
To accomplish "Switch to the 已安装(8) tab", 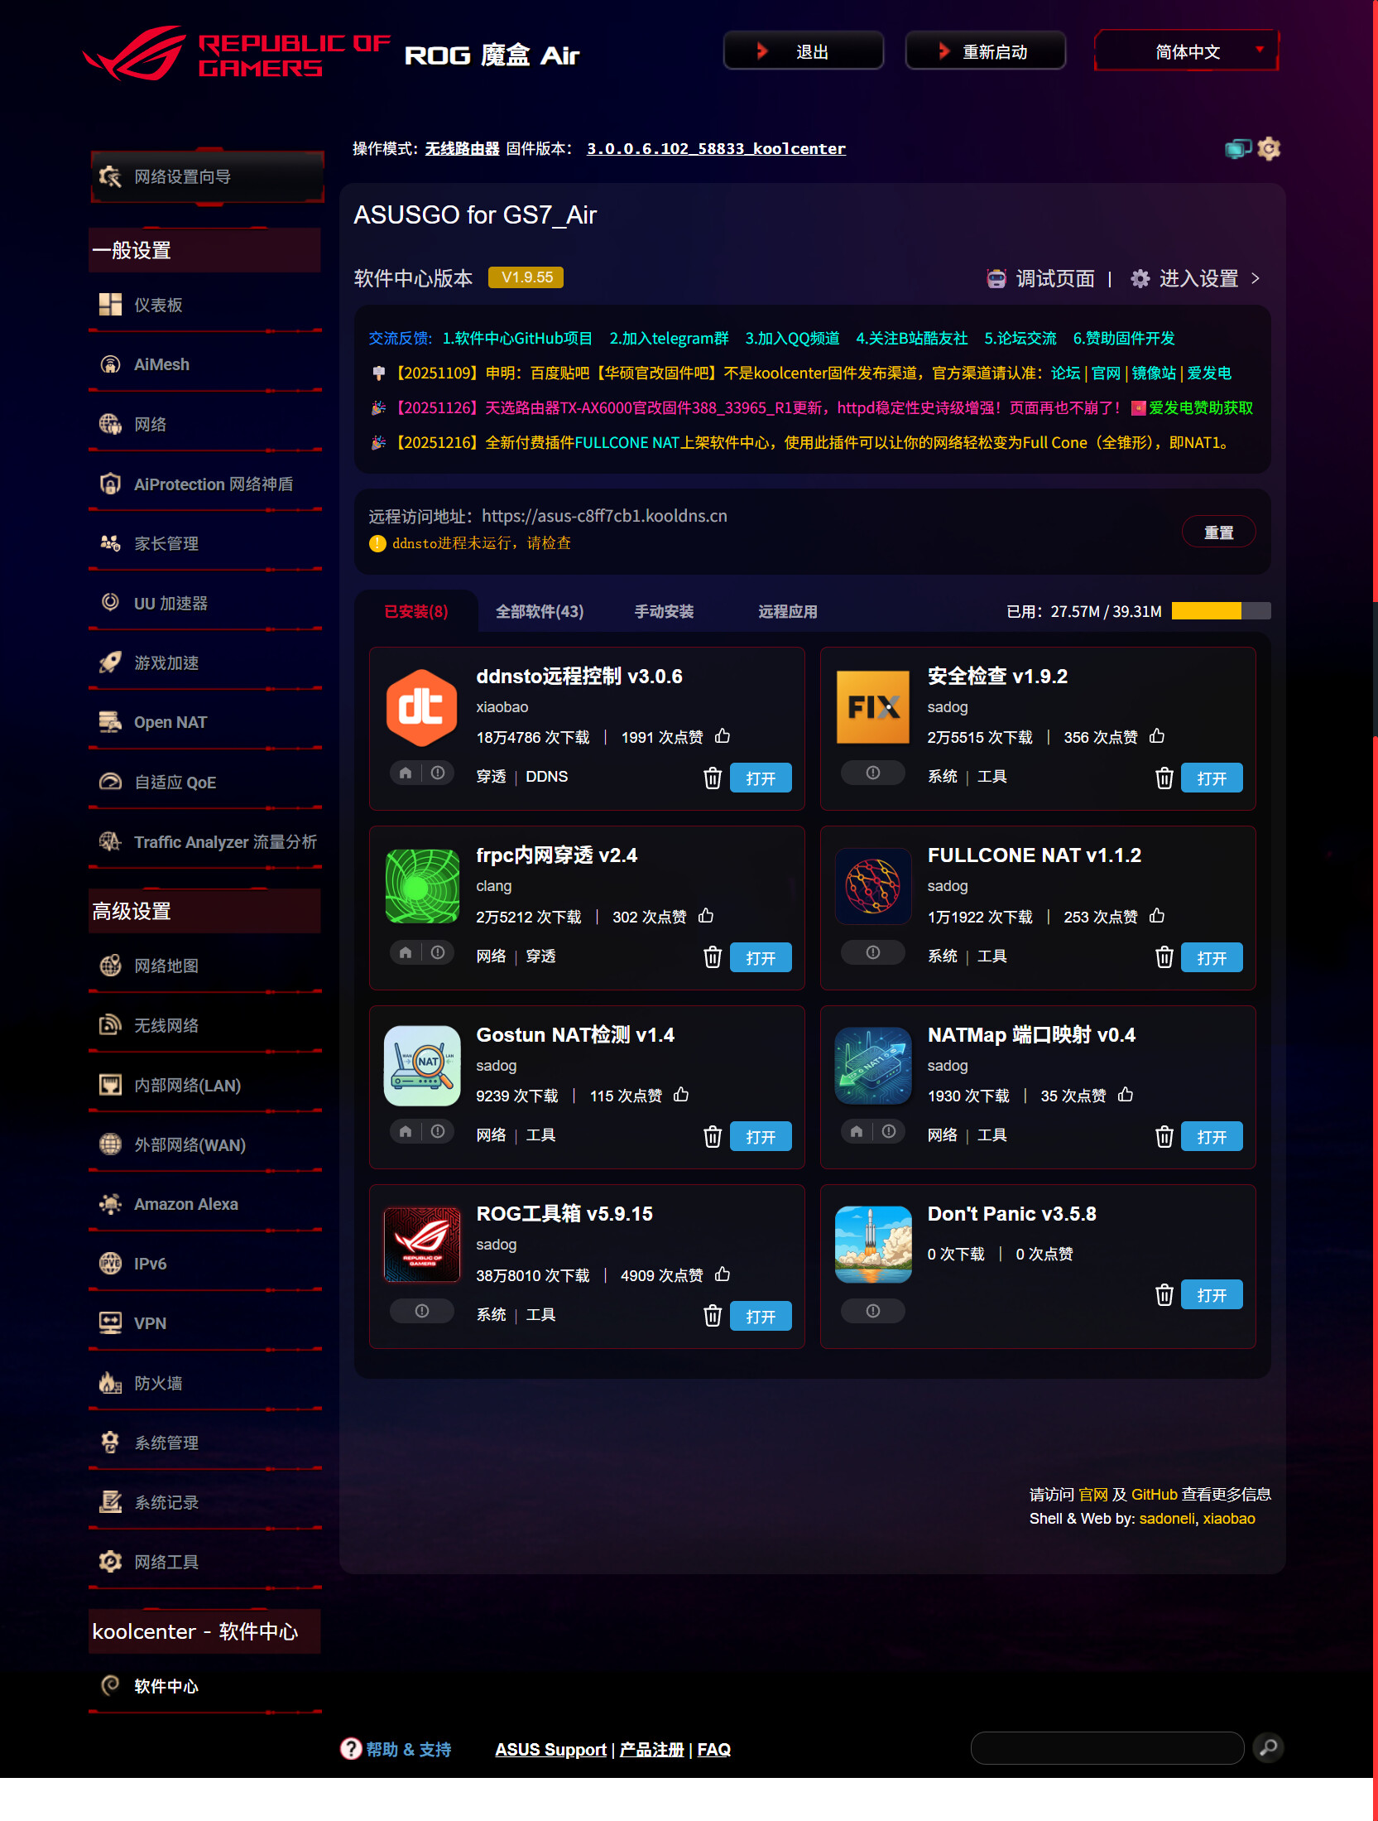I will (x=416, y=611).
